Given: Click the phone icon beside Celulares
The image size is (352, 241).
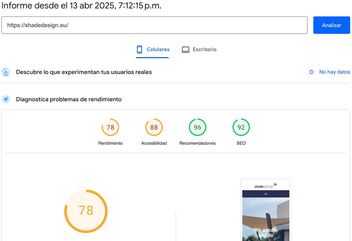Looking at the screenshot, I should pyautogui.click(x=139, y=50).
